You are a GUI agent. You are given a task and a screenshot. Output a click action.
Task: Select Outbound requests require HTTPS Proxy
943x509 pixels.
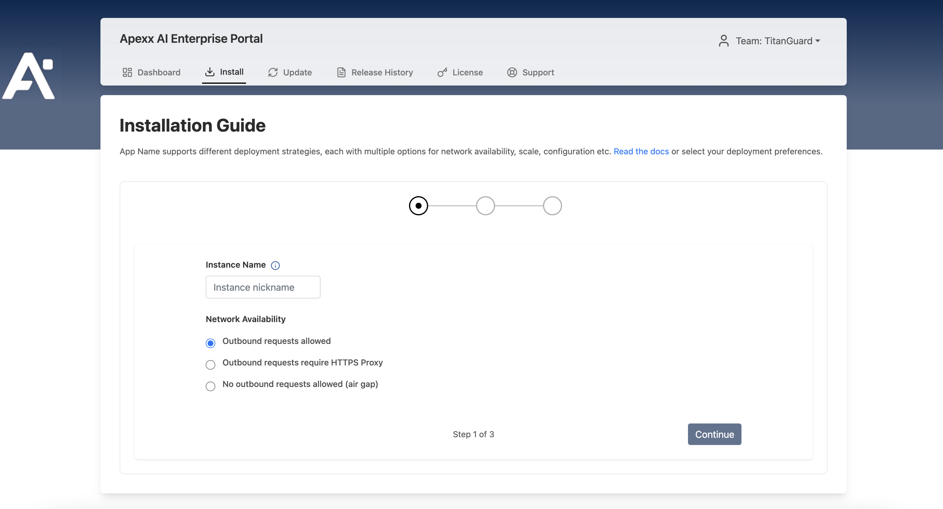pos(210,365)
